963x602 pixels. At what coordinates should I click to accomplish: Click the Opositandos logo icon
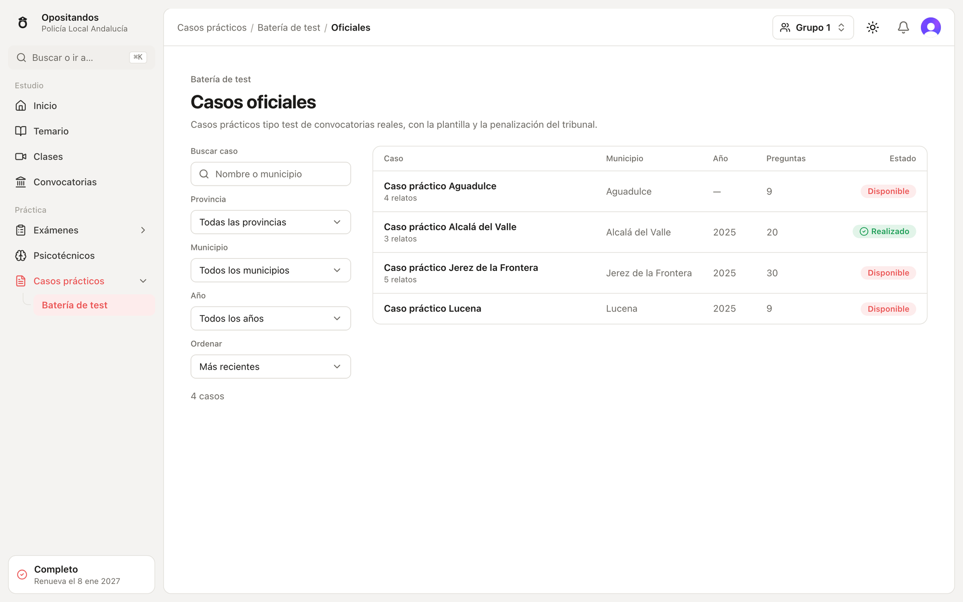point(23,23)
